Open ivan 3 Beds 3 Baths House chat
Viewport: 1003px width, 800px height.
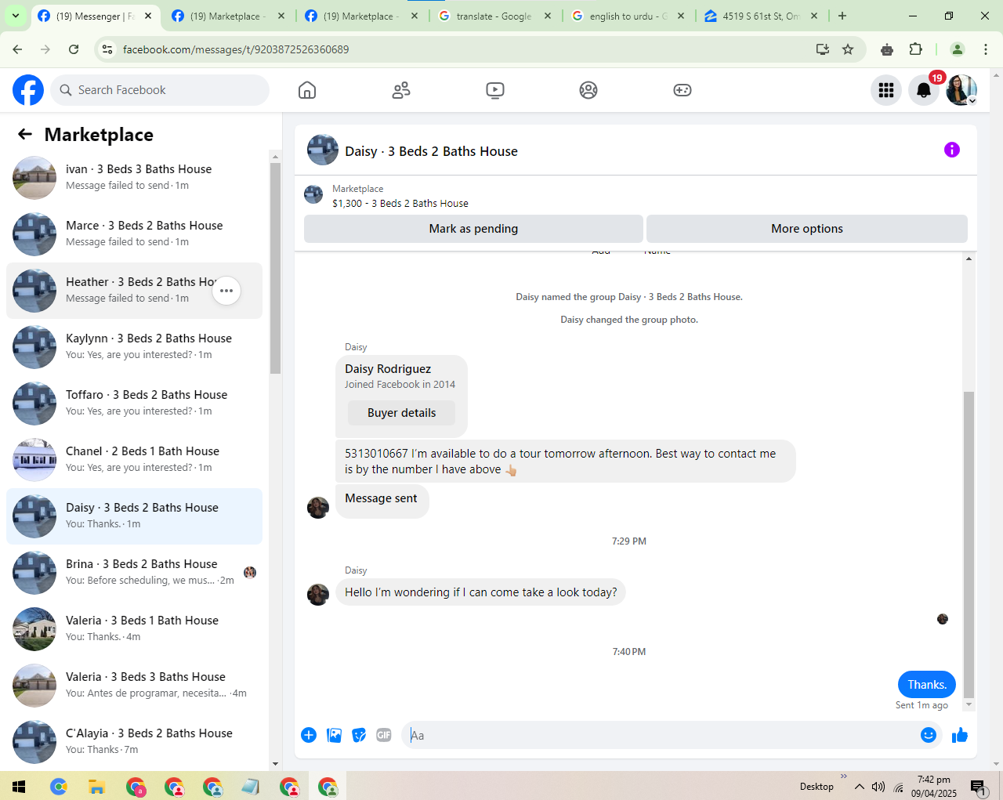pyautogui.click(x=135, y=178)
